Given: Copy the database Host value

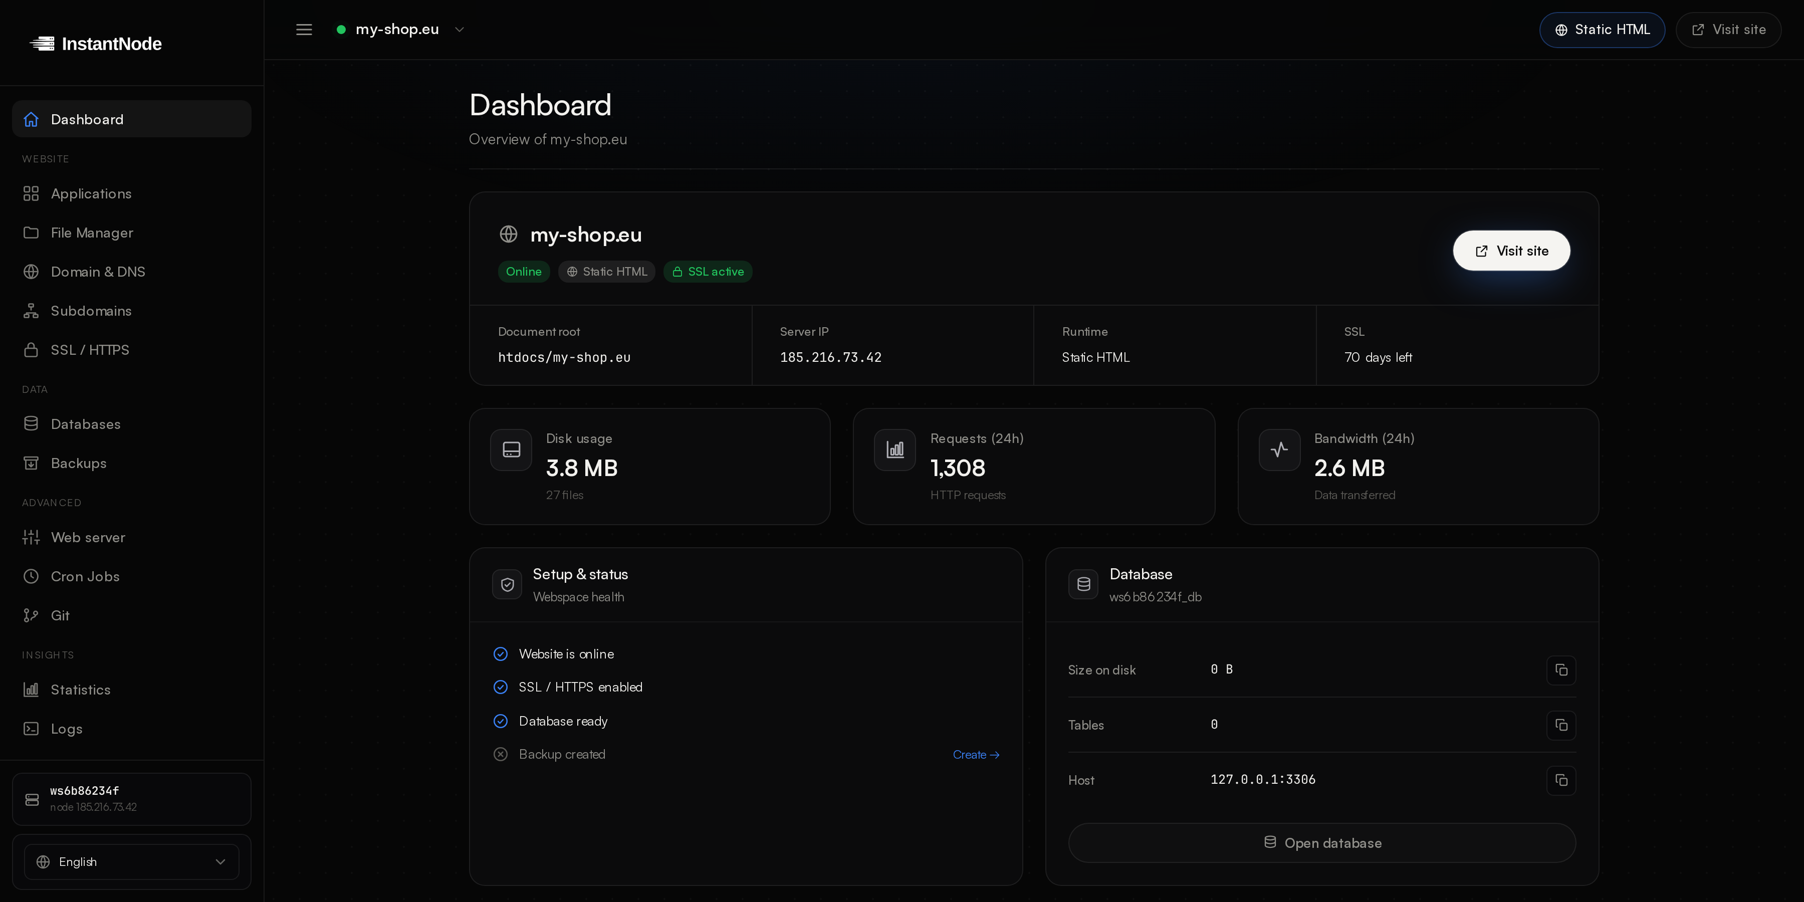Looking at the screenshot, I should 1561,780.
